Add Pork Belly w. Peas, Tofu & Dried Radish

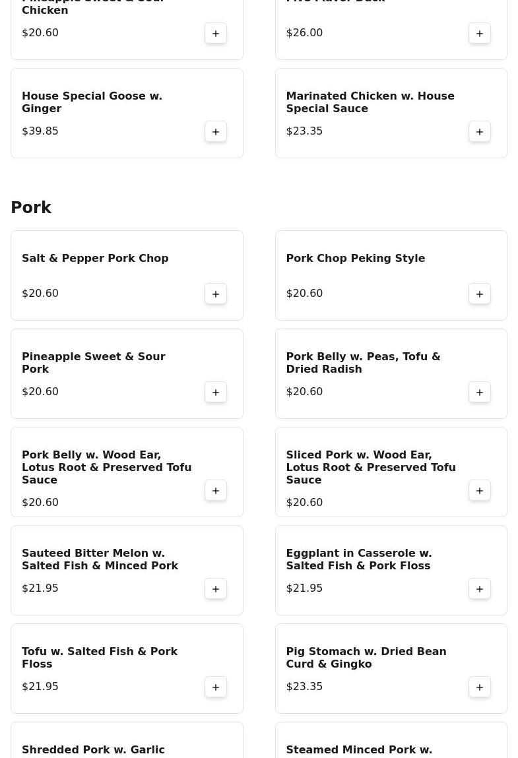pyautogui.click(x=480, y=392)
